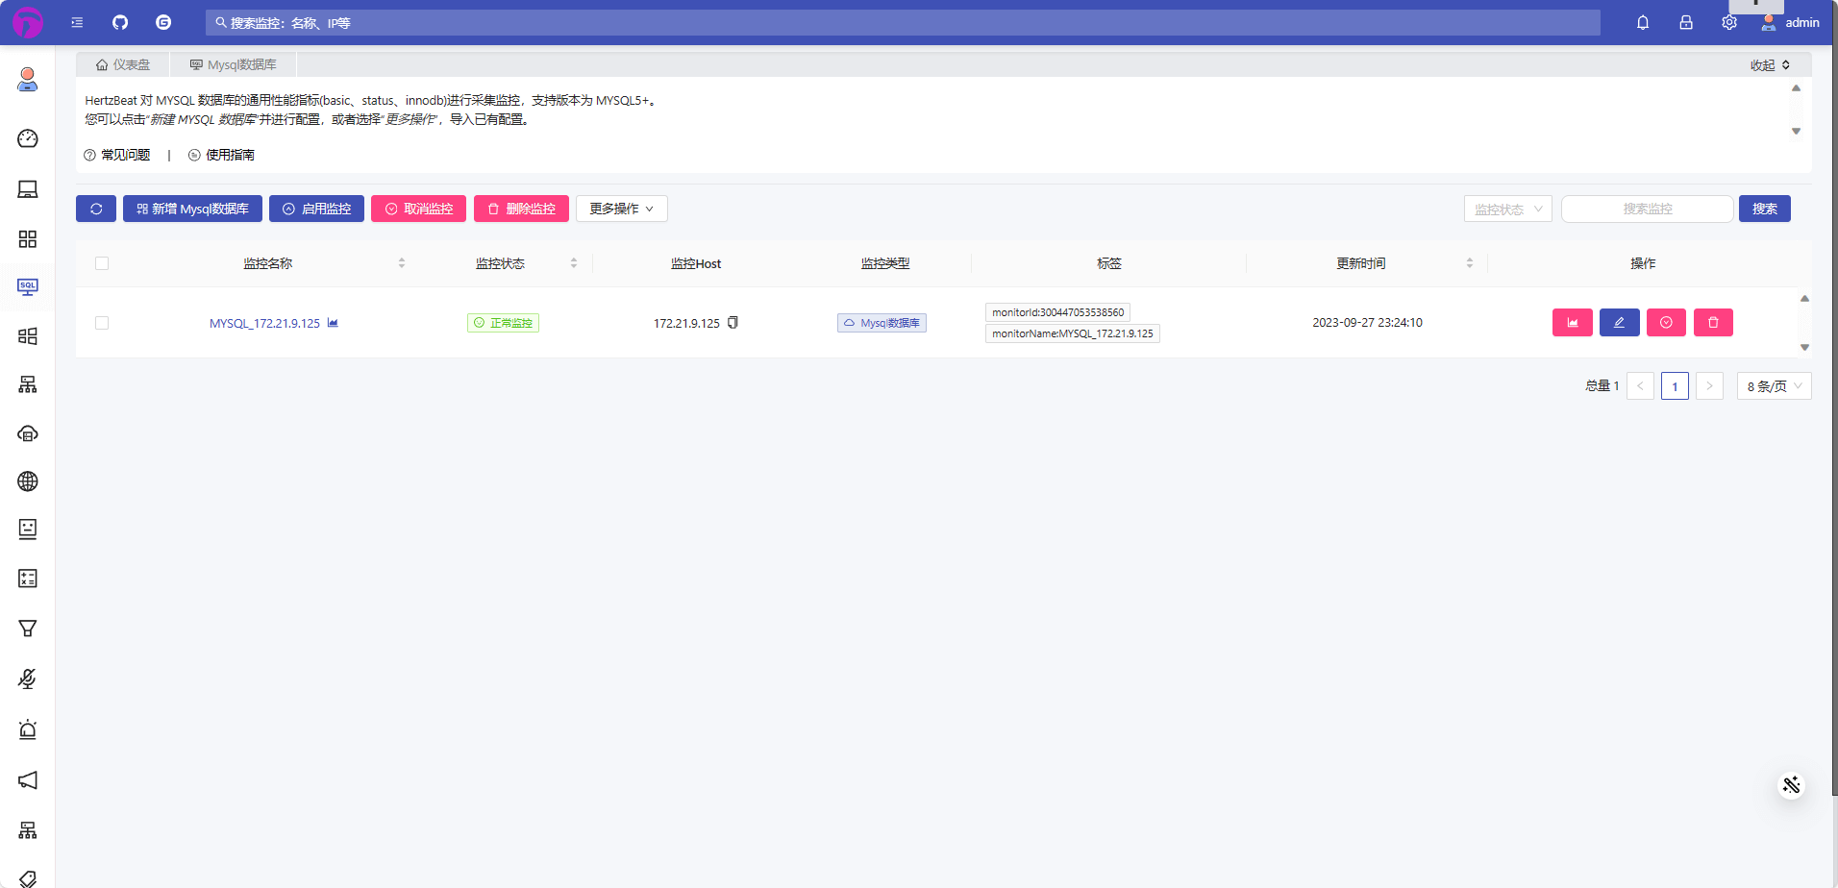Screen dimensions: 1838x888
Task: Click the alert bell icon in the sidebar
Action: point(27,729)
